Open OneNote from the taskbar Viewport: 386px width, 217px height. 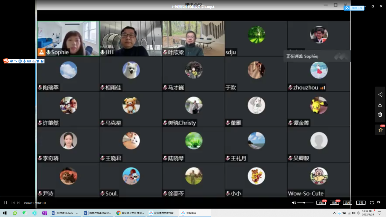45,213
